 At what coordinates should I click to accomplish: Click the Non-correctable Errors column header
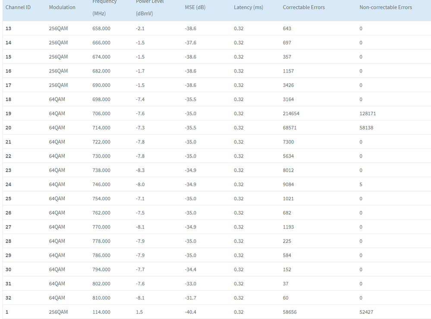pyautogui.click(x=386, y=7)
